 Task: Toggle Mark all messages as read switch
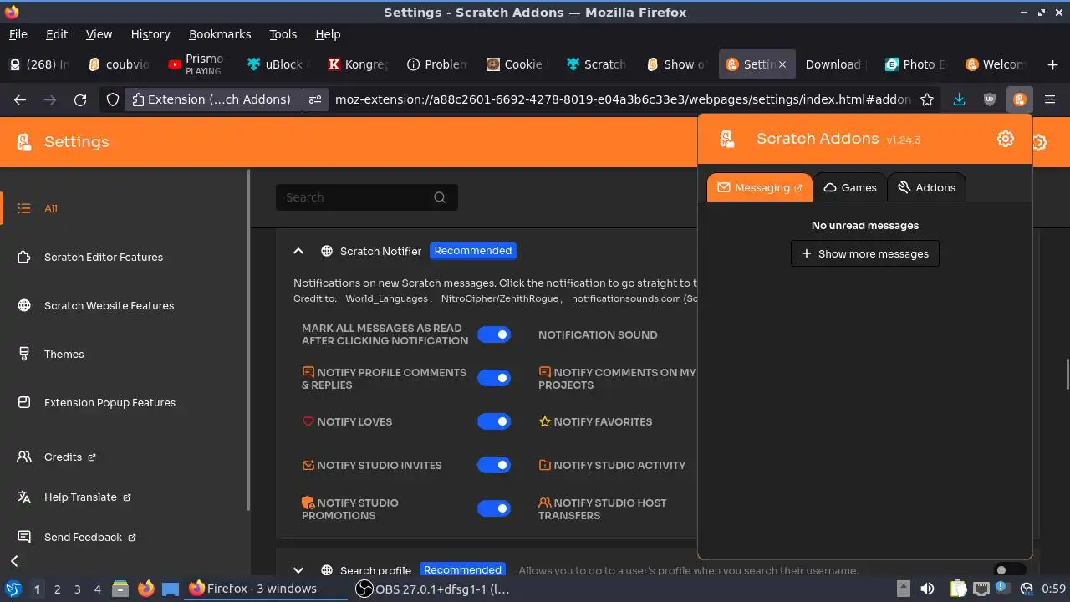494,334
